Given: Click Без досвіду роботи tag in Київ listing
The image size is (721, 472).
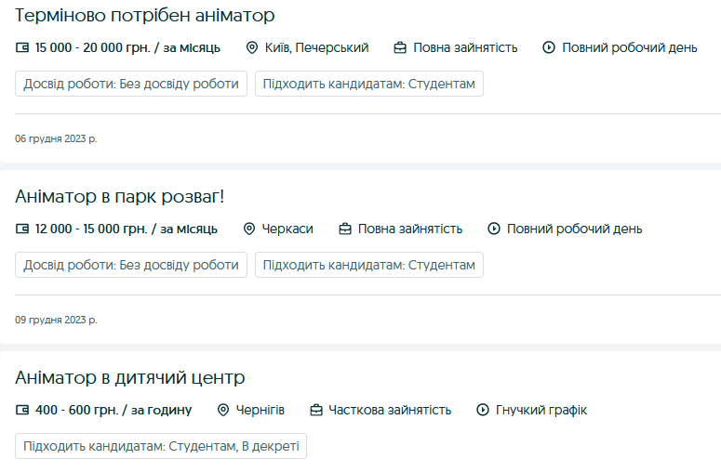Looking at the screenshot, I should pyautogui.click(x=131, y=84).
